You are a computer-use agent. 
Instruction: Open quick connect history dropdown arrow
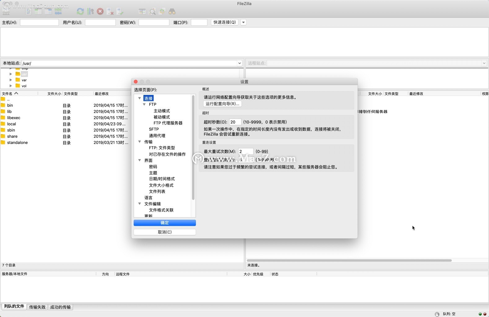pos(243,22)
